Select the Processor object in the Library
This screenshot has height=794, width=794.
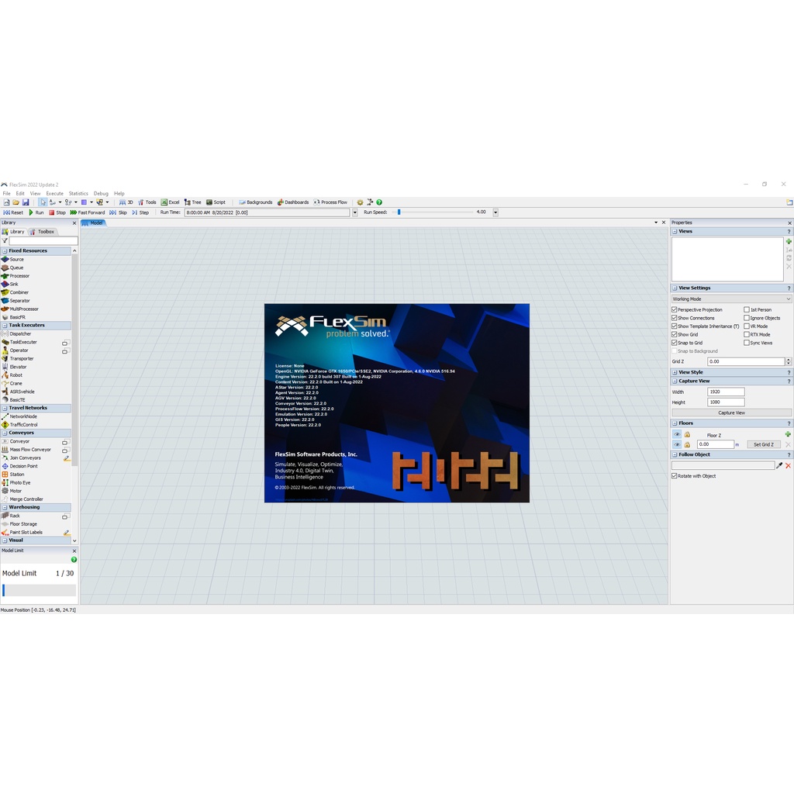point(19,276)
